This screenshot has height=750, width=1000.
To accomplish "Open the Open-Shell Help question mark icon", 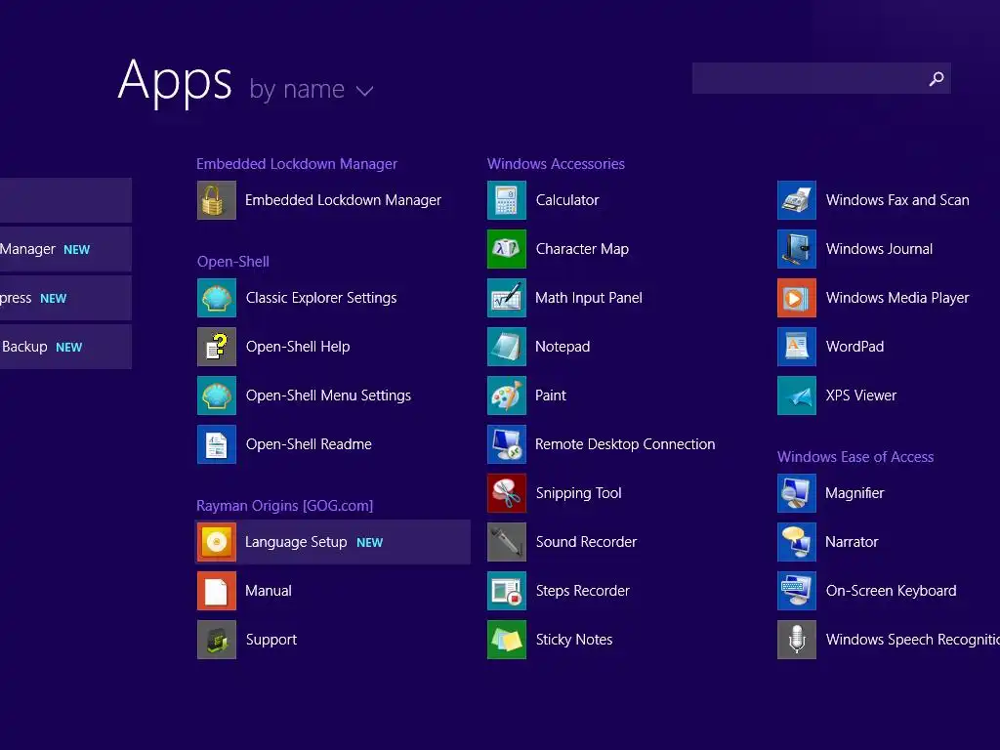I will coord(216,347).
